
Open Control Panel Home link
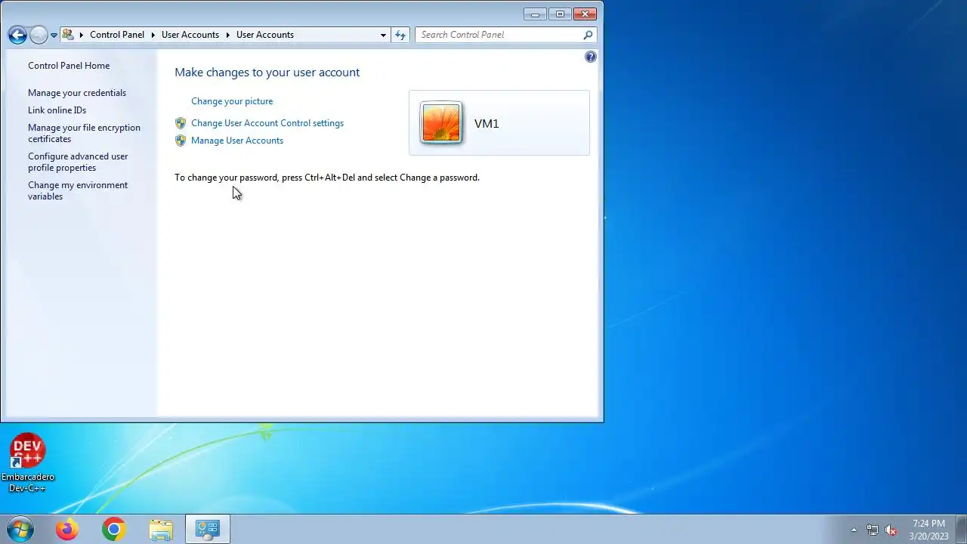click(69, 66)
